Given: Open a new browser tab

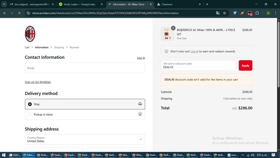Looking at the screenshot, I should coord(207,4).
